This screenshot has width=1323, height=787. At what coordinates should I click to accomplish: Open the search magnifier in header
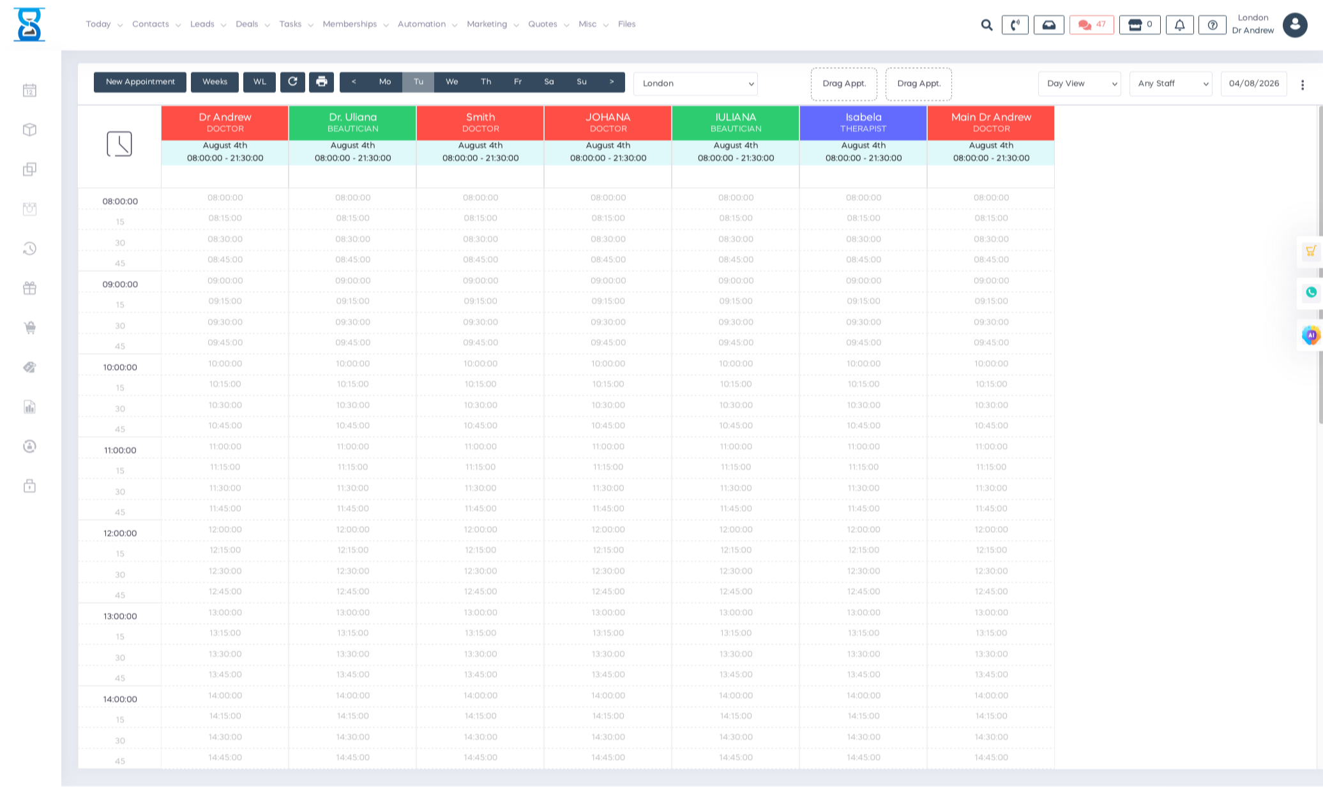(x=987, y=25)
